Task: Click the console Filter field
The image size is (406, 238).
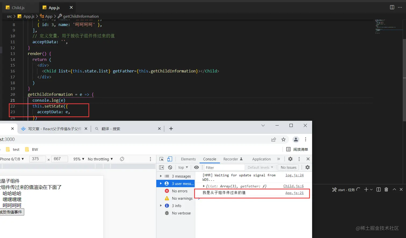Action: tap(224, 167)
